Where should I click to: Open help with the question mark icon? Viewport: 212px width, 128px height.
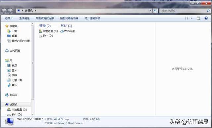click(x=206, y=18)
